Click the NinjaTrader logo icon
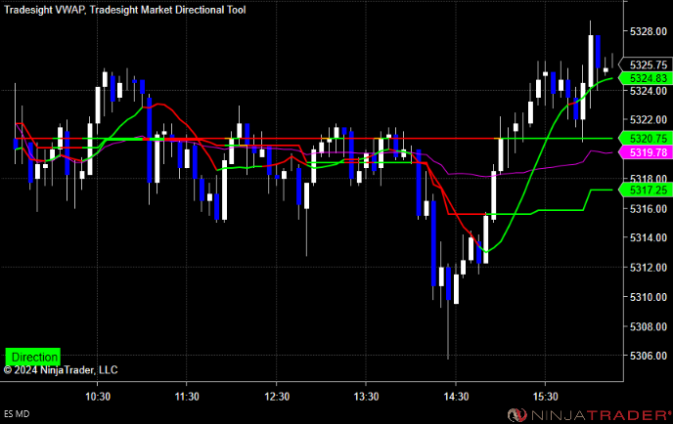 516,415
